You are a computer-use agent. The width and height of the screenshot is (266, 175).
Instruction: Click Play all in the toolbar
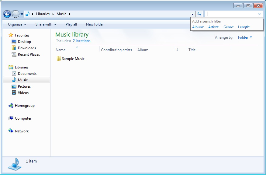tap(71, 24)
